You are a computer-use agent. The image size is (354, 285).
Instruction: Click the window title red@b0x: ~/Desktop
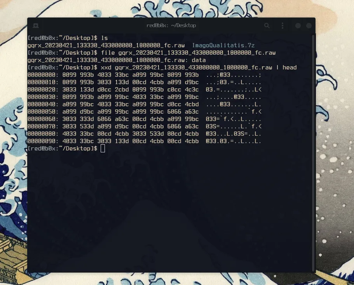(x=171, y=26)
